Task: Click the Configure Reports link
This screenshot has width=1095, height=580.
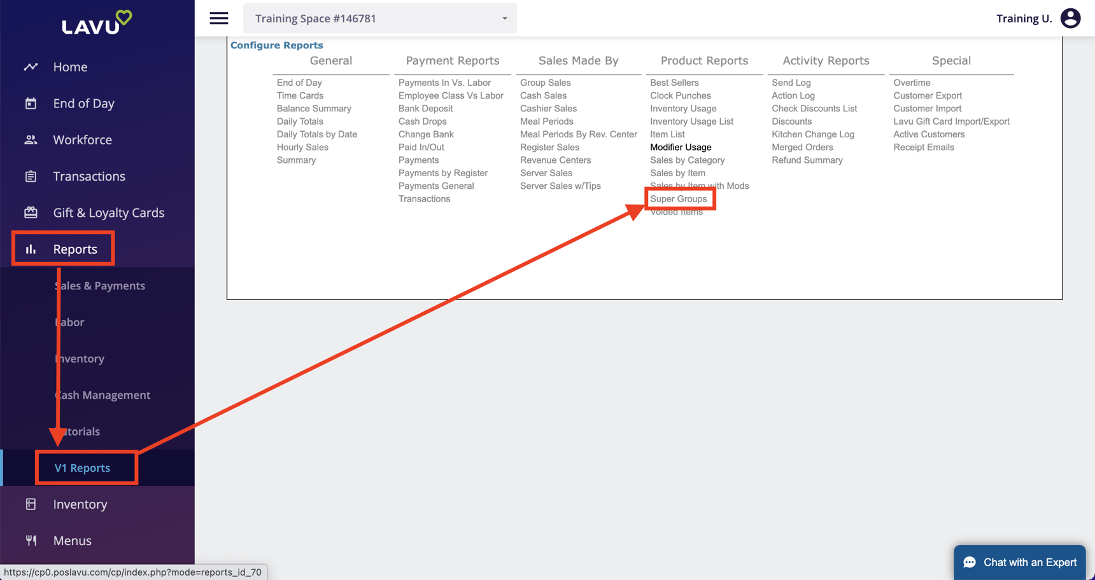Action: pos(276,45)
